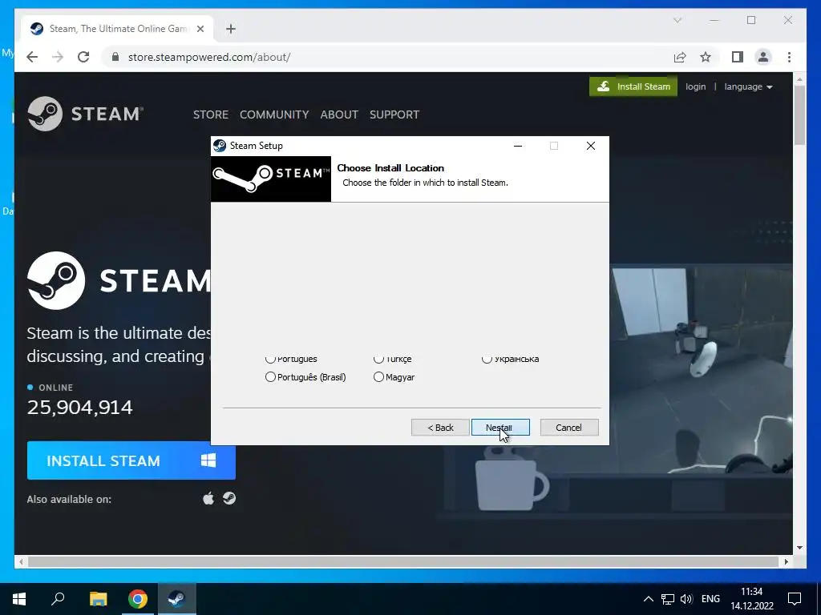
Task: Click the Steam taskbar icon
Action: tap(177, 599)
